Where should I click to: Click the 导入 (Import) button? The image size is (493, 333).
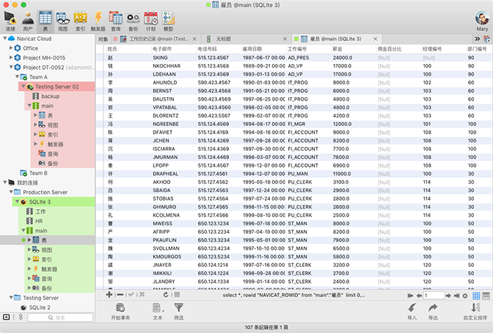point(412,312)
